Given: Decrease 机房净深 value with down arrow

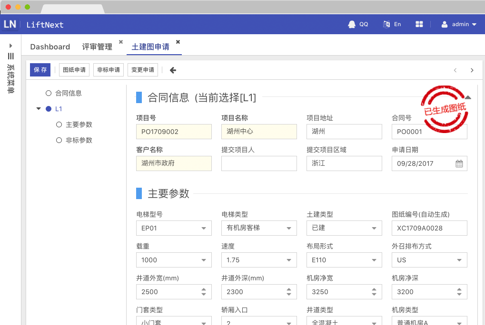Looking at the screenshot, I should point(459,294).
